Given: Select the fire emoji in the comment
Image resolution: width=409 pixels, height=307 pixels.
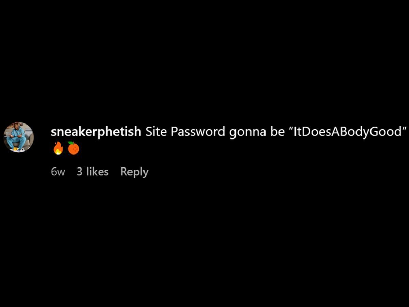Looking at the screenshot, I should pos(58,148).
